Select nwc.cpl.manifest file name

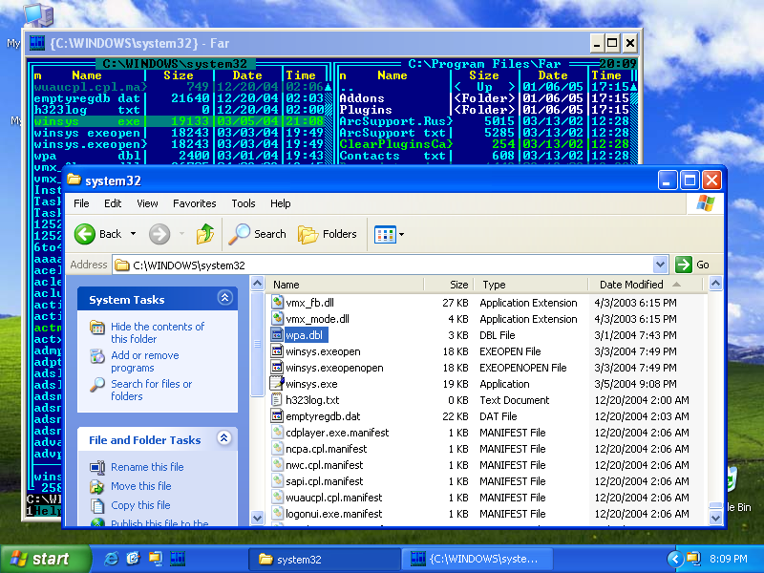coord(324,465)
